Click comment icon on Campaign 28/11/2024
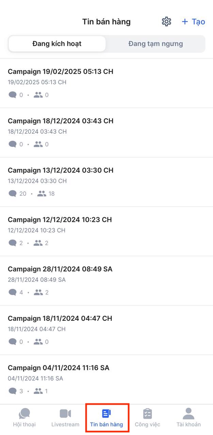The image size is (213, 435). click(x=13, y=292)
